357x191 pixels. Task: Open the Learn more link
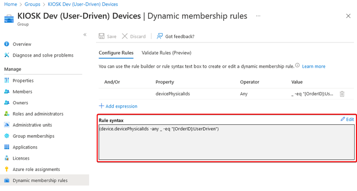point(314,66)
